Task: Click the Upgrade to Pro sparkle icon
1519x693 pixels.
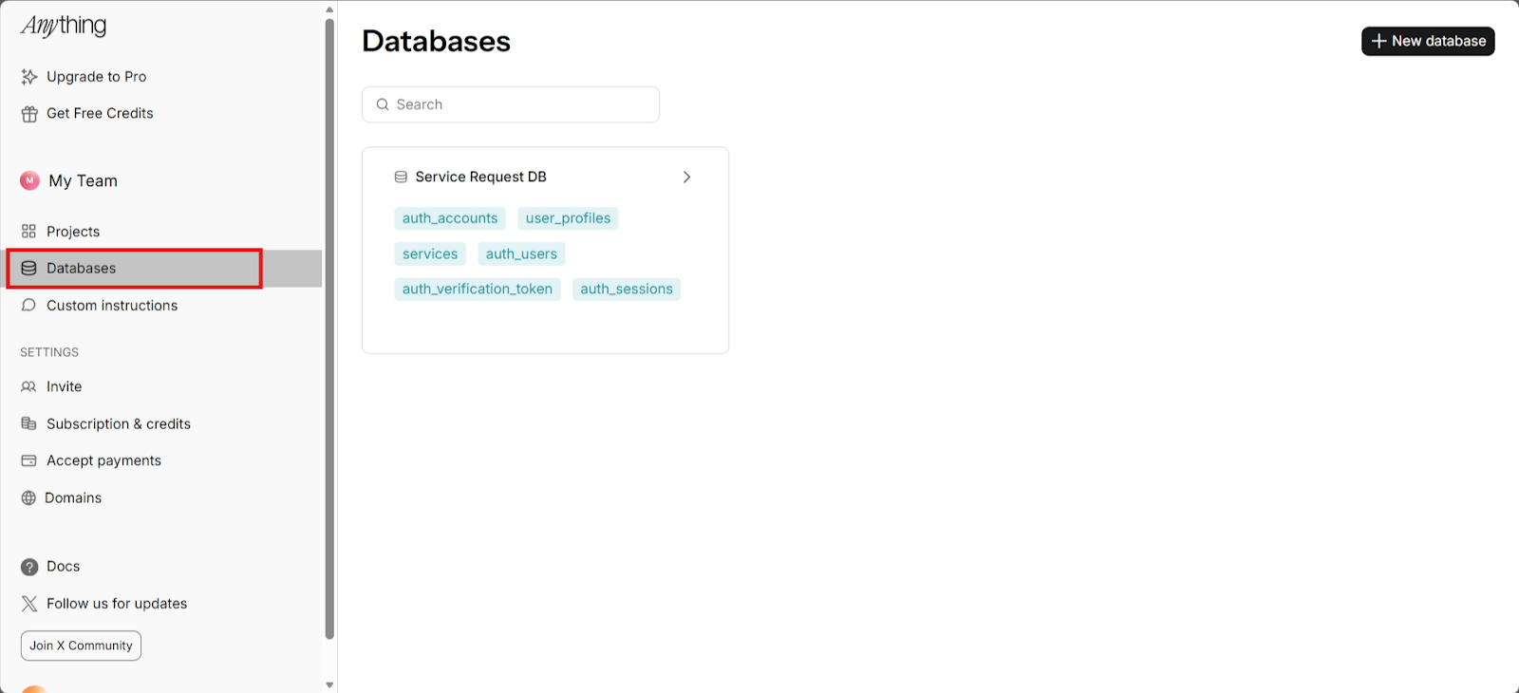Action: [x=29, y=77]
